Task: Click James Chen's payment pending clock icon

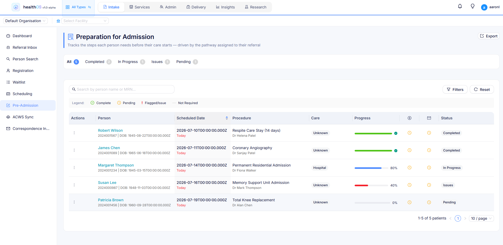Action: point(410,150)
